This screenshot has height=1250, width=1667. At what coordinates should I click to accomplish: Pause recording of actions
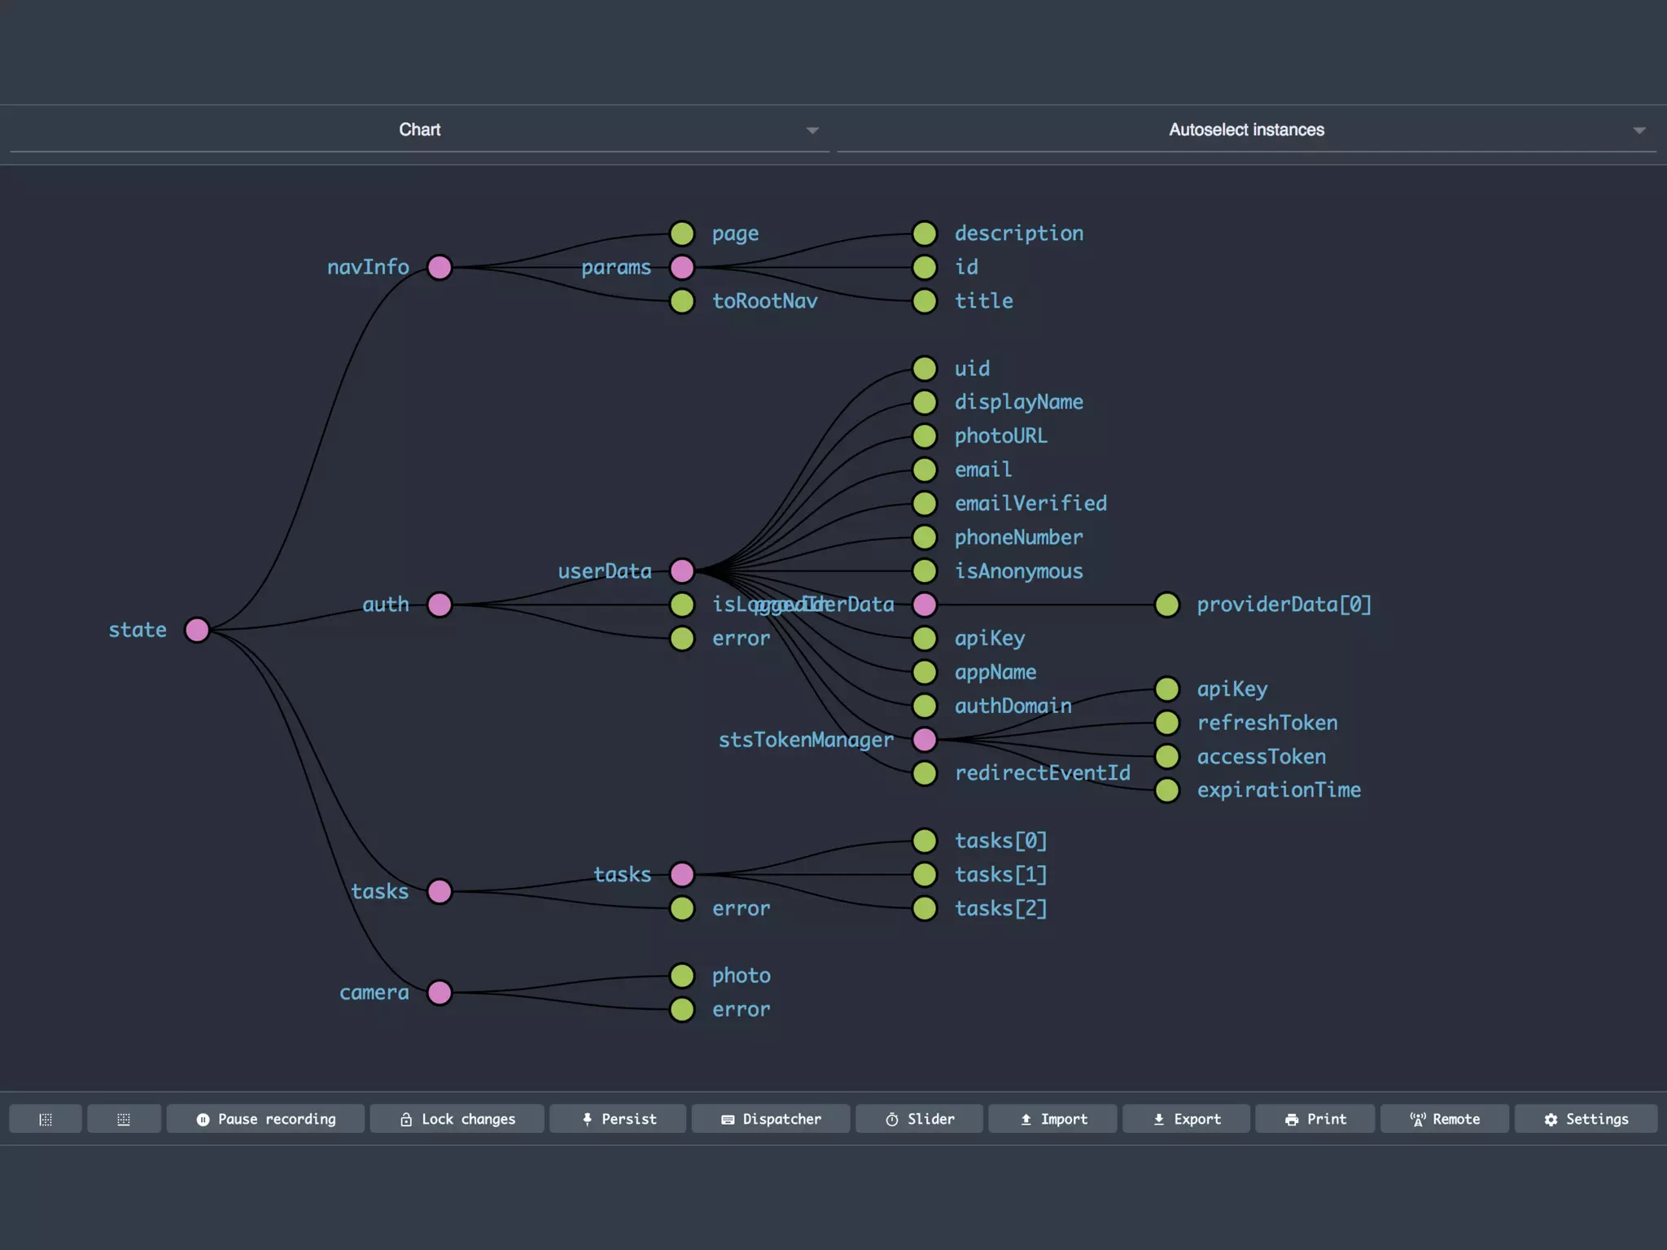pyautogui.click(x=265, y=1119)
